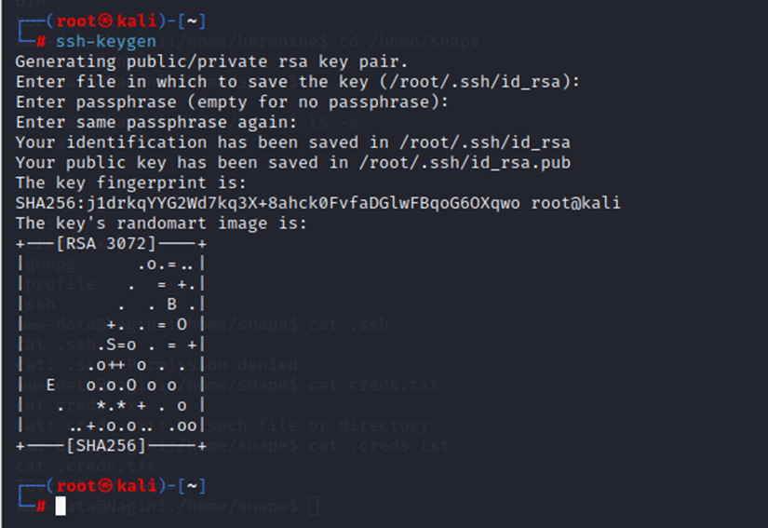Click 'The key's randomart image is:' line

point(161,223)
